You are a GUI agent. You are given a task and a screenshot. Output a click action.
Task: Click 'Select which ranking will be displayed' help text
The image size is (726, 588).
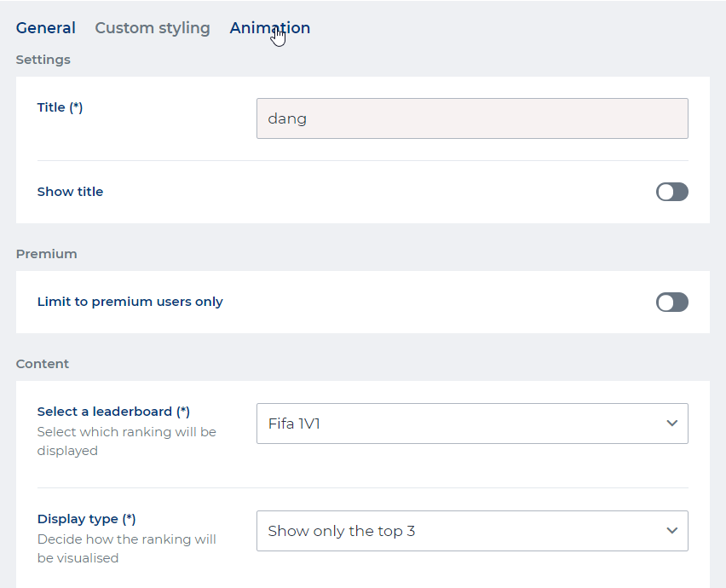coord(126,441)
